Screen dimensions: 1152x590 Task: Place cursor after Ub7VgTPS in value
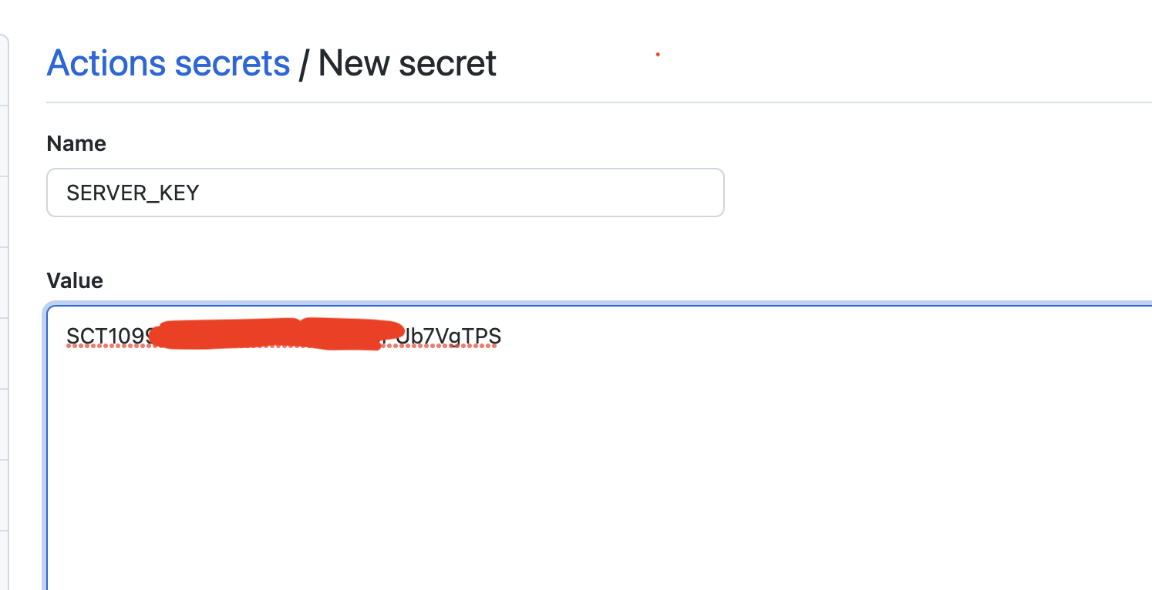click(502, 337)
